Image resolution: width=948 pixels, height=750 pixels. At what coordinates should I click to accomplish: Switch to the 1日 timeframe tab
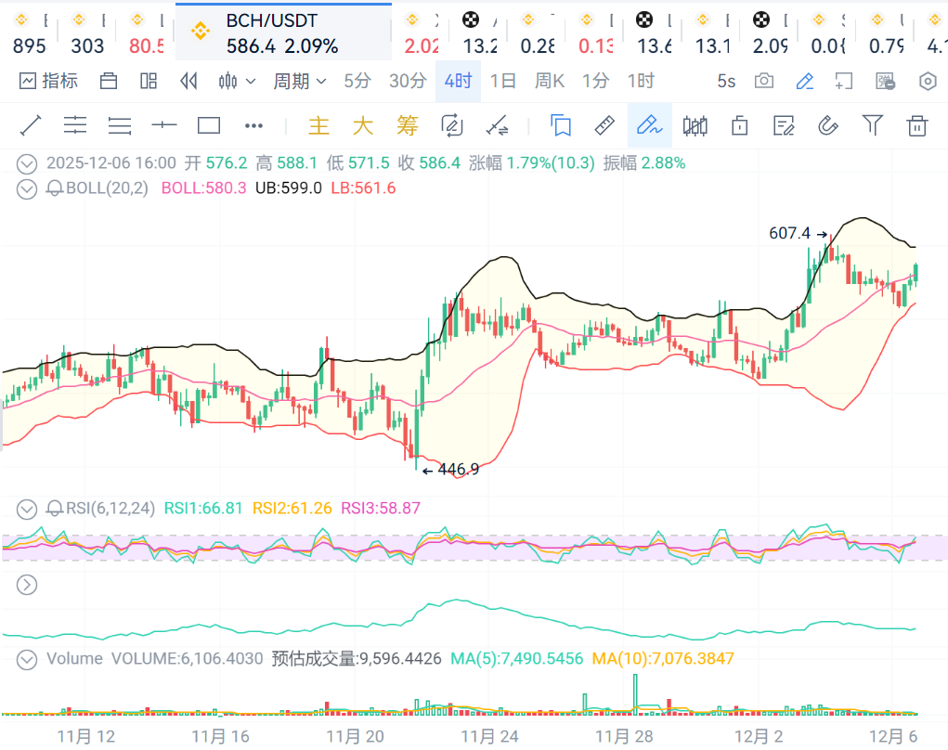[502, 81]
